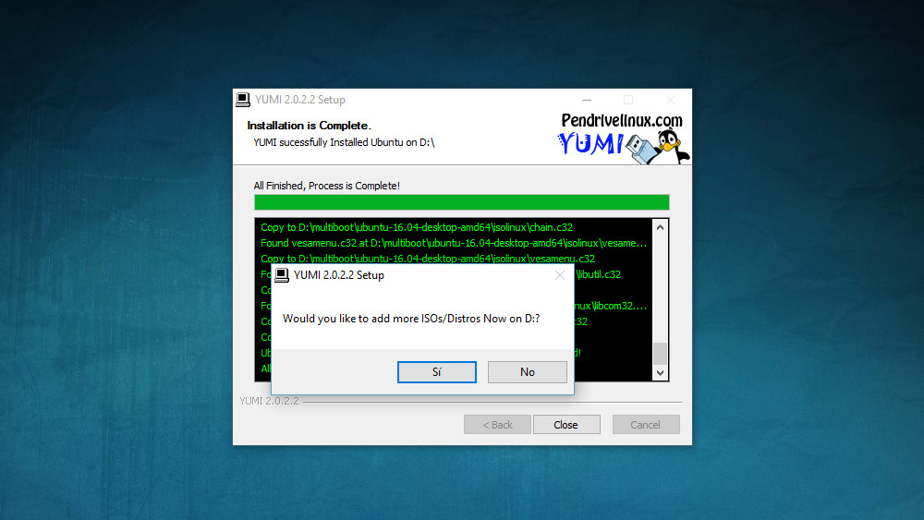
Task: Click the green installation progress bar
Action: [461, 202]
